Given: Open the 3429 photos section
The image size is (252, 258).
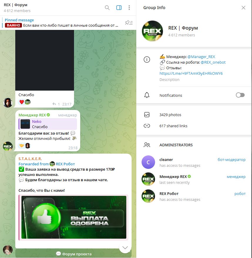Looking at the screenshot, I should coord(194,115).
